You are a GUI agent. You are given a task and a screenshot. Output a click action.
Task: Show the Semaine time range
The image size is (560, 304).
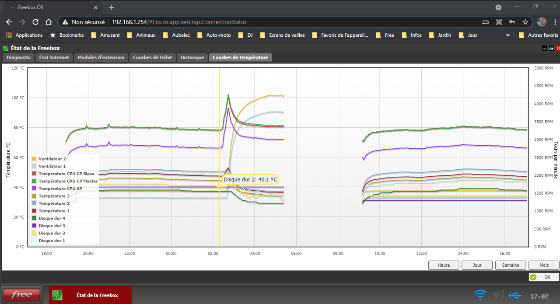click(511, 265)
